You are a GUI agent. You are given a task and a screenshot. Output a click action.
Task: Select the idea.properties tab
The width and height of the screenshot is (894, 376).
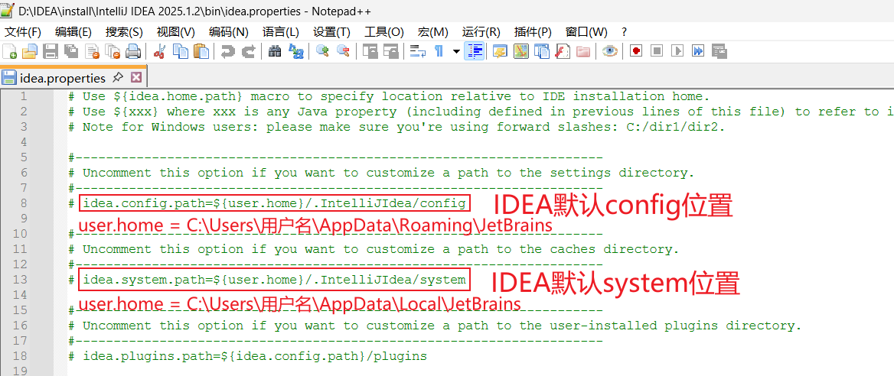63,78
